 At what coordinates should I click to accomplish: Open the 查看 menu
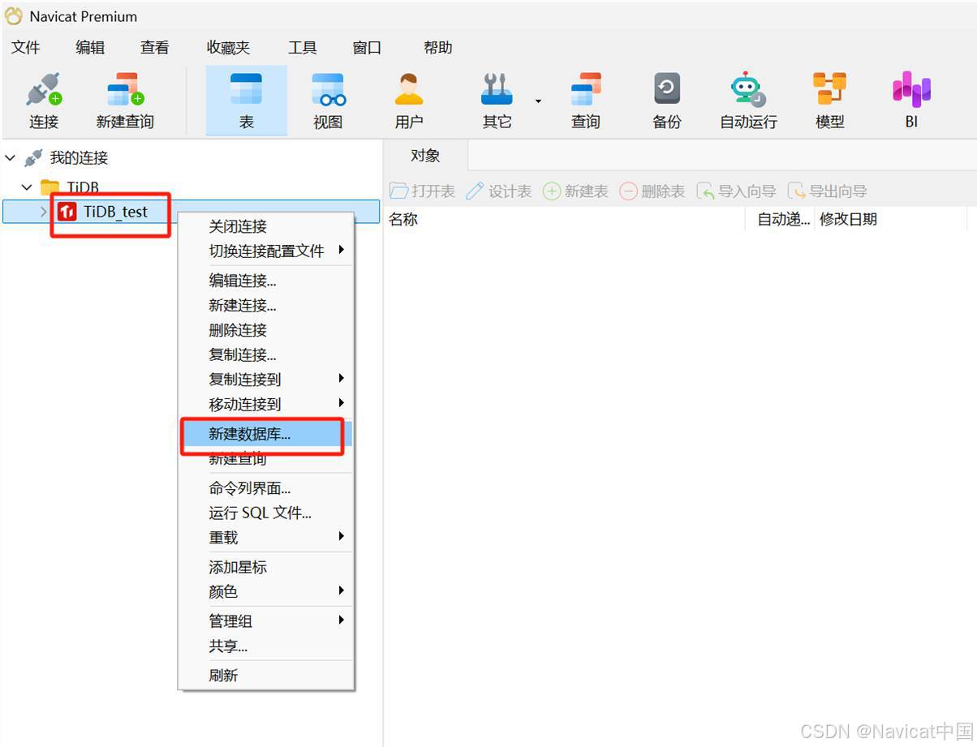point(154,48)
